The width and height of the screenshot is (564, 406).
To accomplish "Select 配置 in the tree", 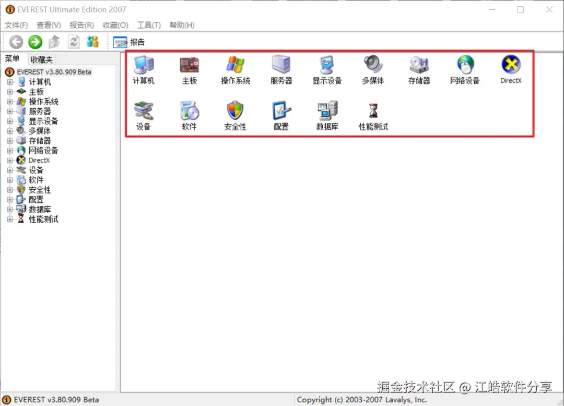I will pos(36,200).
